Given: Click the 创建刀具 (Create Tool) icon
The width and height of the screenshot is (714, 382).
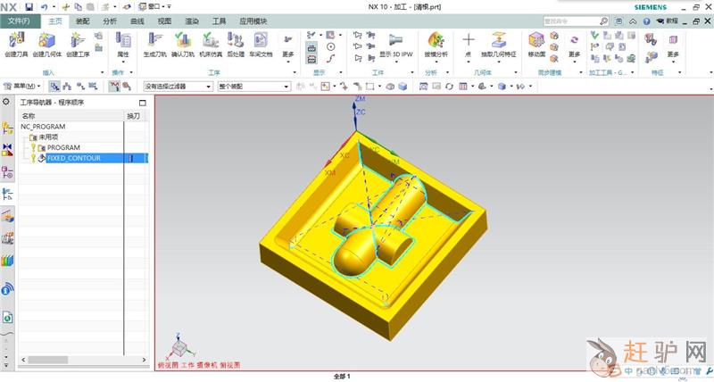Looking at the screenshot, I should click(16, 41).
